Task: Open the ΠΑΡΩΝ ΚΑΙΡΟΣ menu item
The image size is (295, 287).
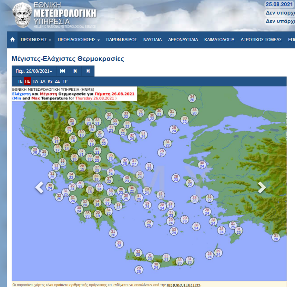Action: coord(121,40)
